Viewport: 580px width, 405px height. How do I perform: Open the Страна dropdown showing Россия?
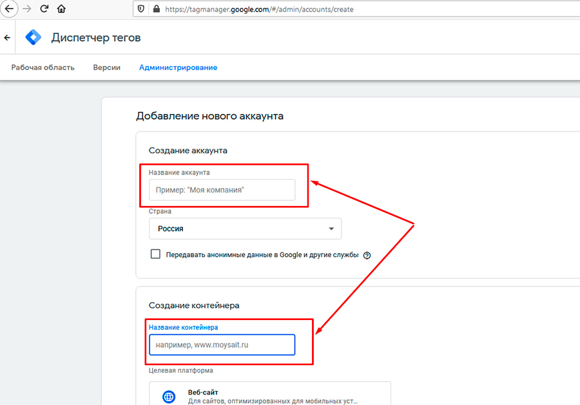tap(245, 229)
